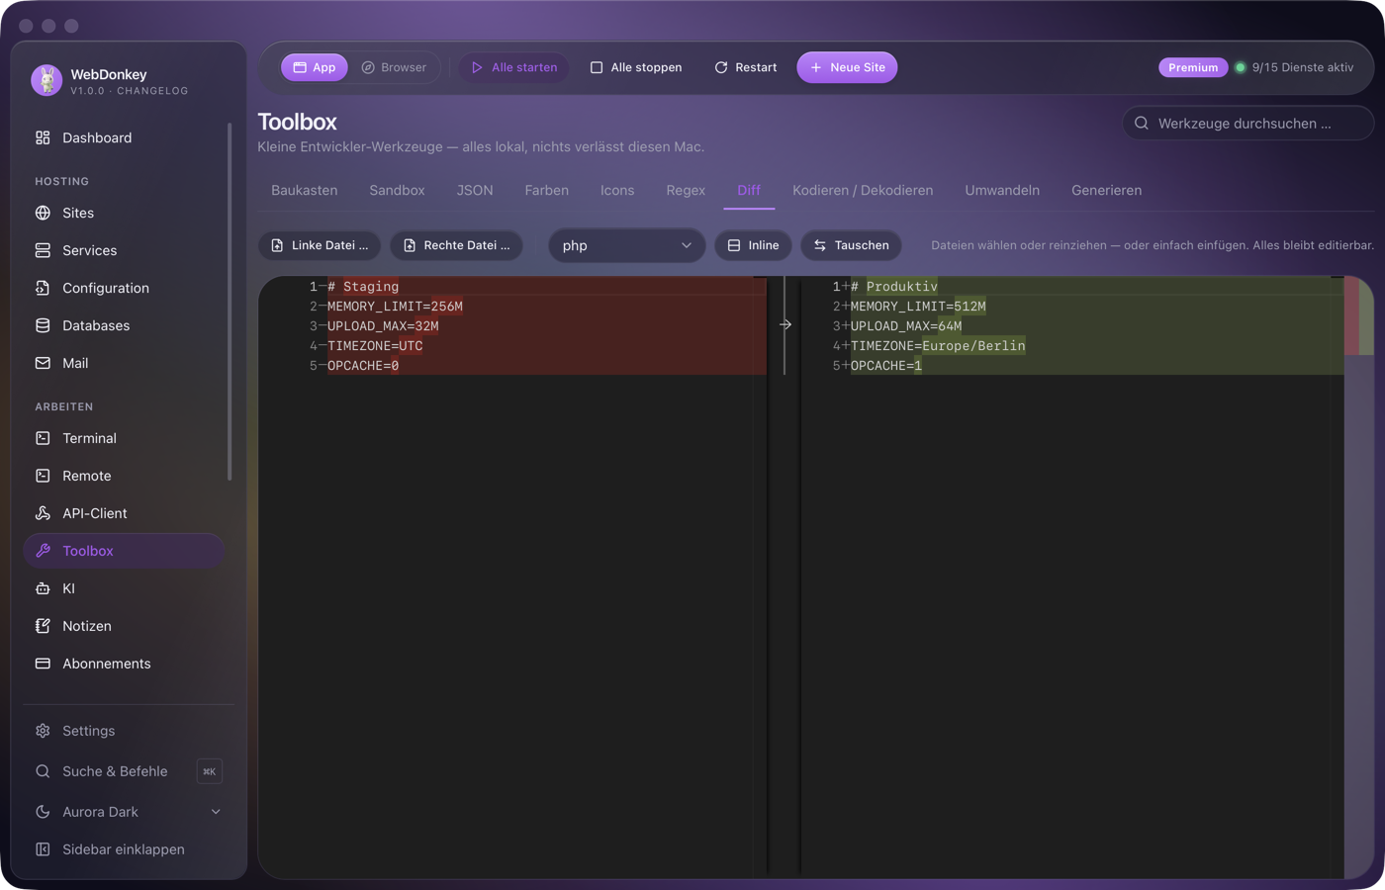Click the ⌘K shortcut badge
Screen dimensions: 1385x890
210,771
